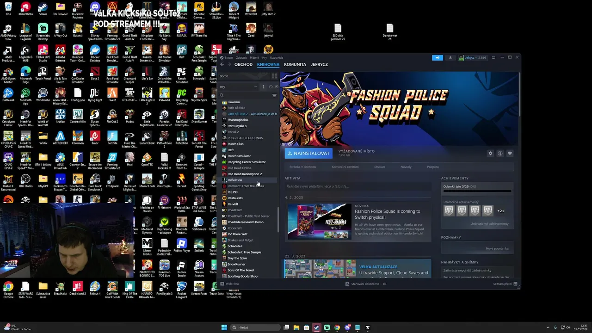Open Fortnite desktop shortcut

112,137
